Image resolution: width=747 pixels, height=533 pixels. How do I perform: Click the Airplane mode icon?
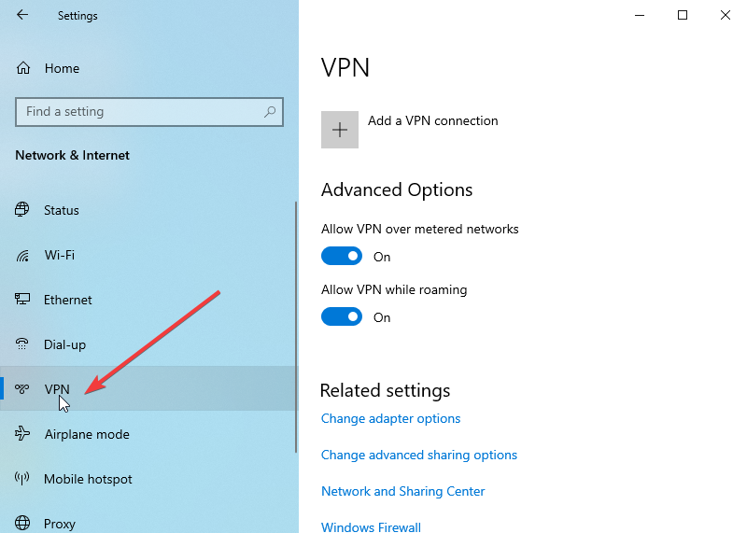[x=23, y=434]
